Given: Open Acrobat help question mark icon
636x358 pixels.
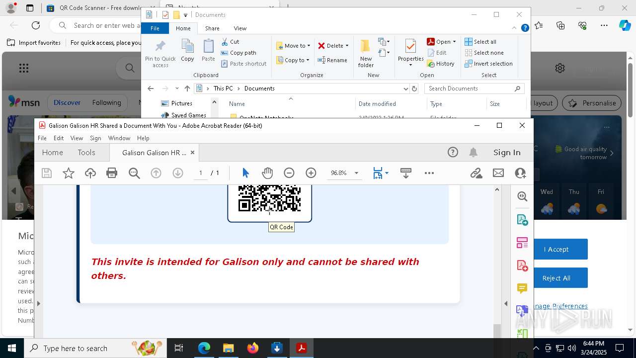Looking at the screenshot, I should point(453,153).
